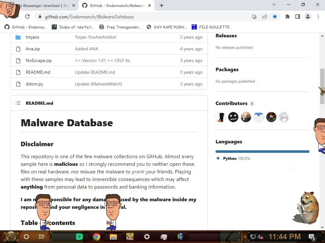Open the Index of ~dartz bookmark
This screenshot has height=243, width=325.
click(x=73, y=27)
